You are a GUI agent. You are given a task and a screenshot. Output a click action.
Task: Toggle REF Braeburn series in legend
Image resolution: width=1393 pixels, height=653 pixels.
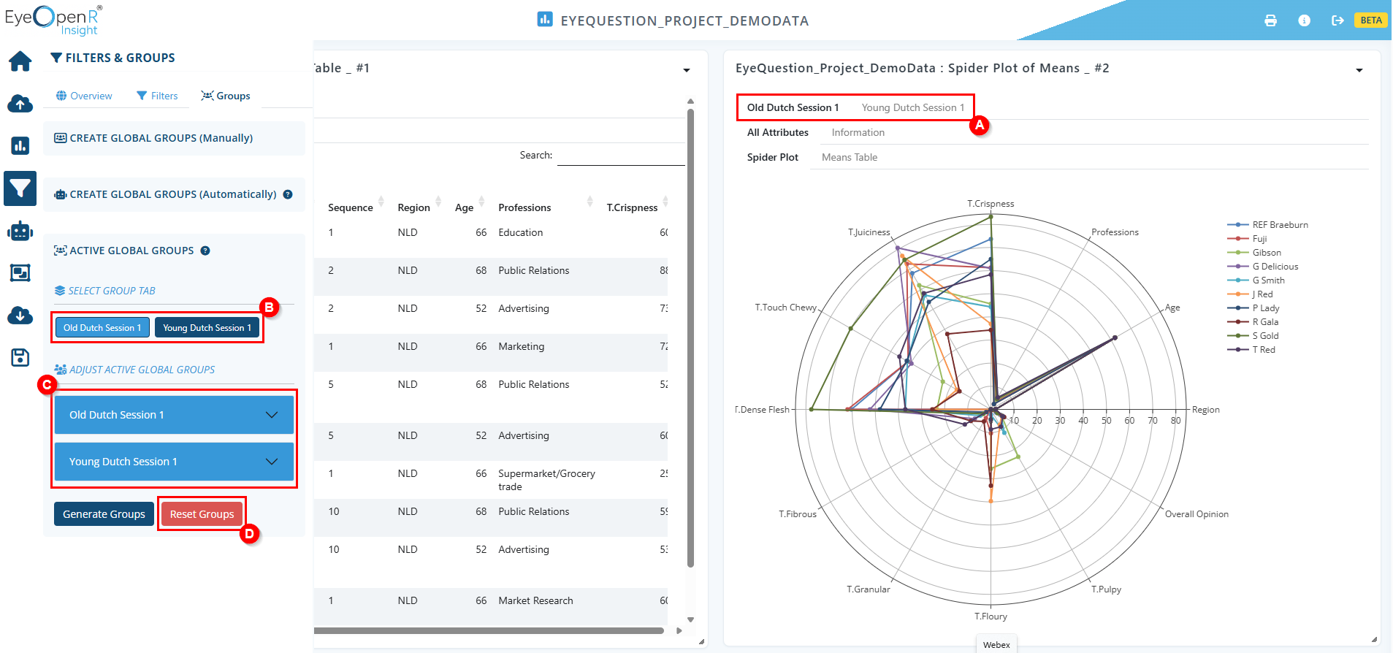(1268, 225)
